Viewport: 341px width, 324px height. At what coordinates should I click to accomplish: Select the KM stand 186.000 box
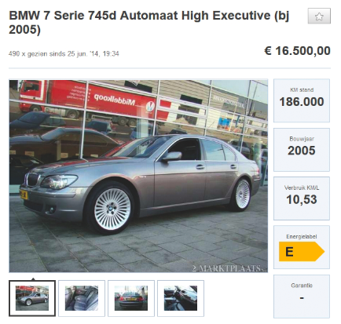[302, 100]
